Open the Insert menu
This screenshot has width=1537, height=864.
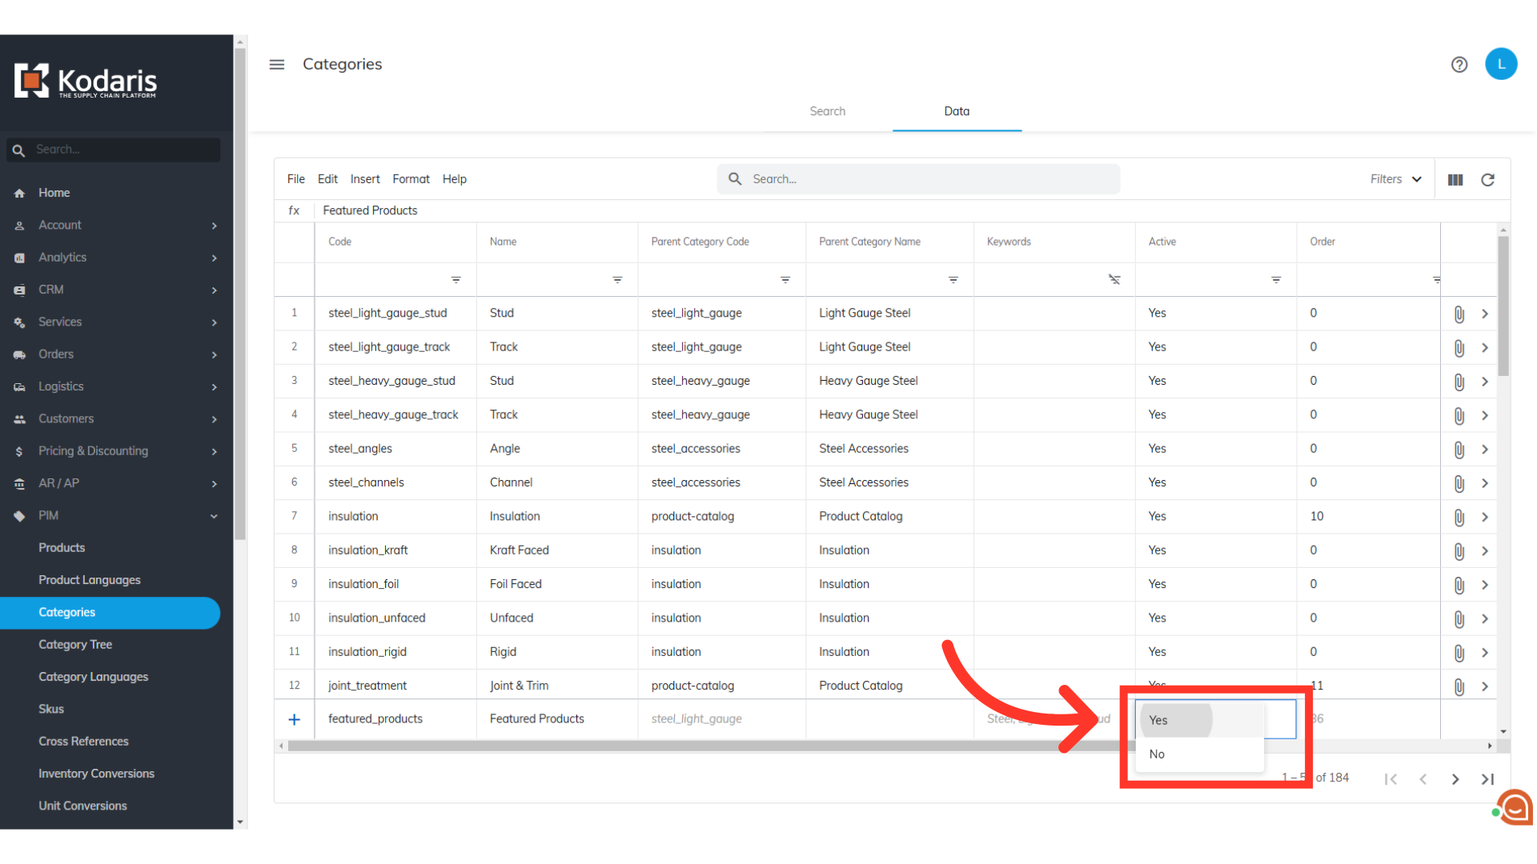pos(364,179)
